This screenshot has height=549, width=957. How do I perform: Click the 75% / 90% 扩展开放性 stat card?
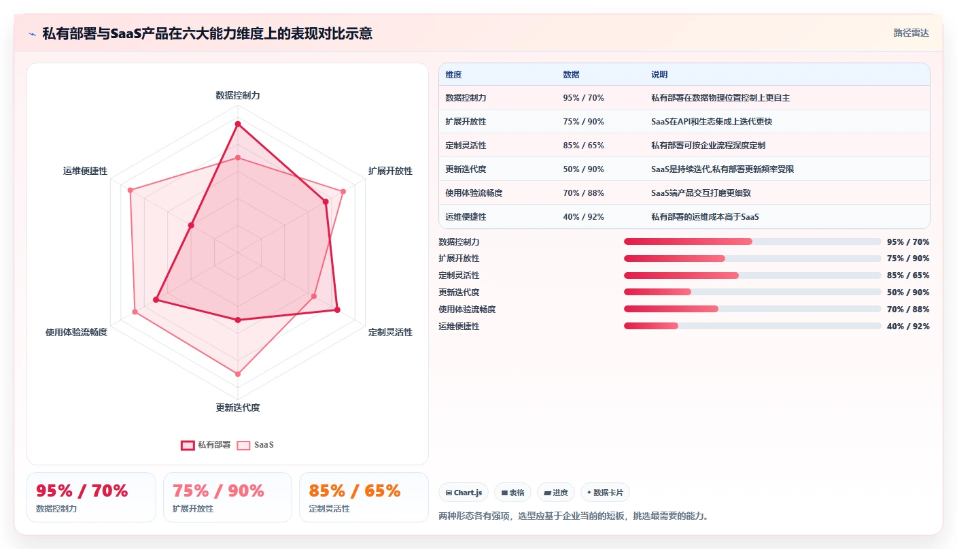(x=228, y=497)
